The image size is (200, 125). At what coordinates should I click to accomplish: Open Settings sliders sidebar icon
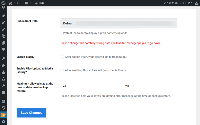(4, 92)
